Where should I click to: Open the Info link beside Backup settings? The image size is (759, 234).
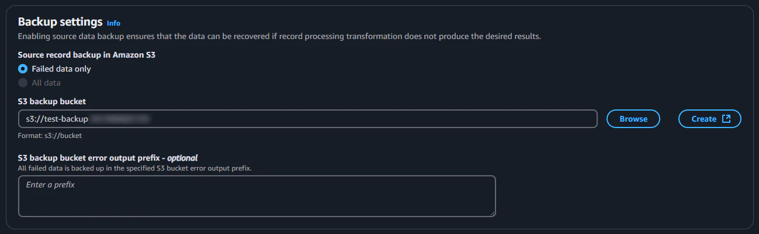(x=113, y=23)
